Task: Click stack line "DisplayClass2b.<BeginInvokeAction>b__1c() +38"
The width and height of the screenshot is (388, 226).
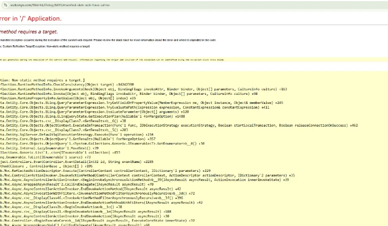Action: (61, 207)
